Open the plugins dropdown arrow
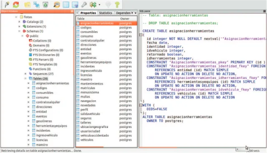This screenshot has width=267, height=153. point(99,5)
